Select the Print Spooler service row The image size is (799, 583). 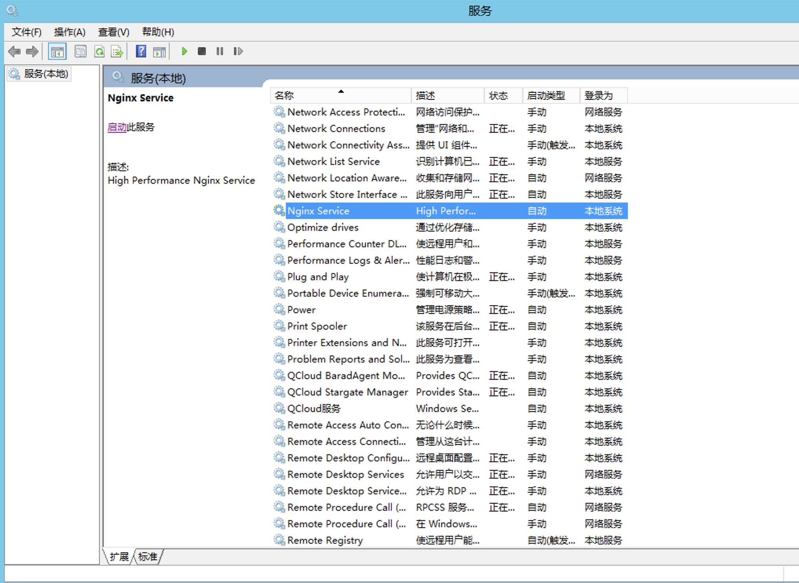click(317, 326)
